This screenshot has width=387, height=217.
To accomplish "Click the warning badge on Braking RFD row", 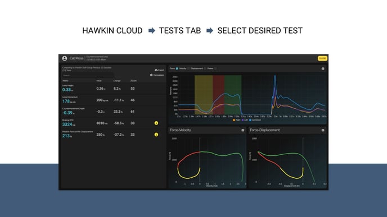I will click(x=156, y=123).
